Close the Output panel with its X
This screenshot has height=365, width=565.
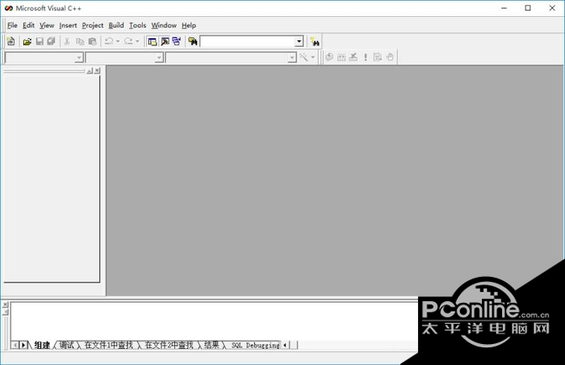coord(5,304)
